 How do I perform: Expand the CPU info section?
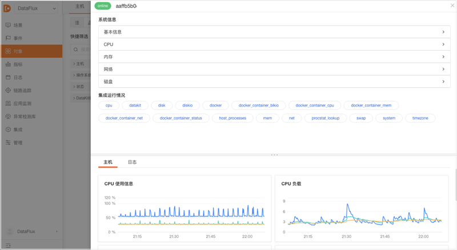pyautogui.click(x=274, y=44)
